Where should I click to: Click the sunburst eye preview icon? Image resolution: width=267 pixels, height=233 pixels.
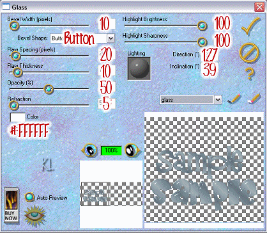point(35,216)
